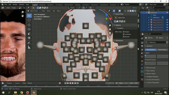Open the Render properties tab icon
Image resolution: width=169 pixels, height=95 pixels.
click(142, 43)
